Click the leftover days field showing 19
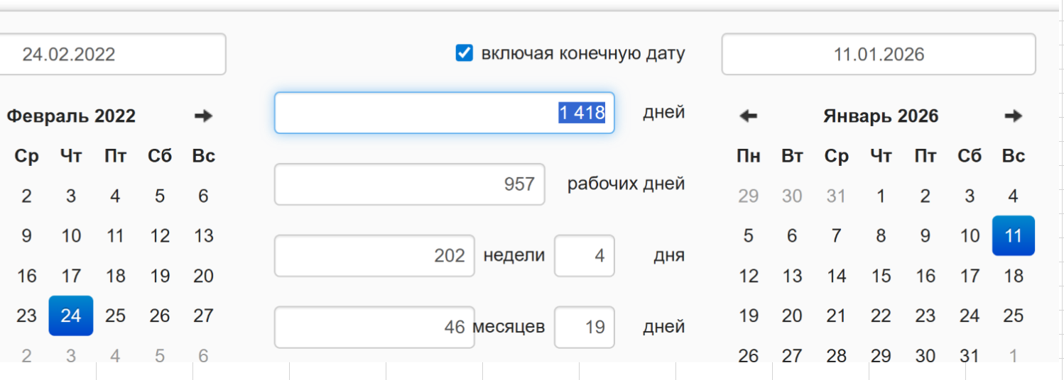Viewport: 1064px width, 380px height. pos(584,327)
